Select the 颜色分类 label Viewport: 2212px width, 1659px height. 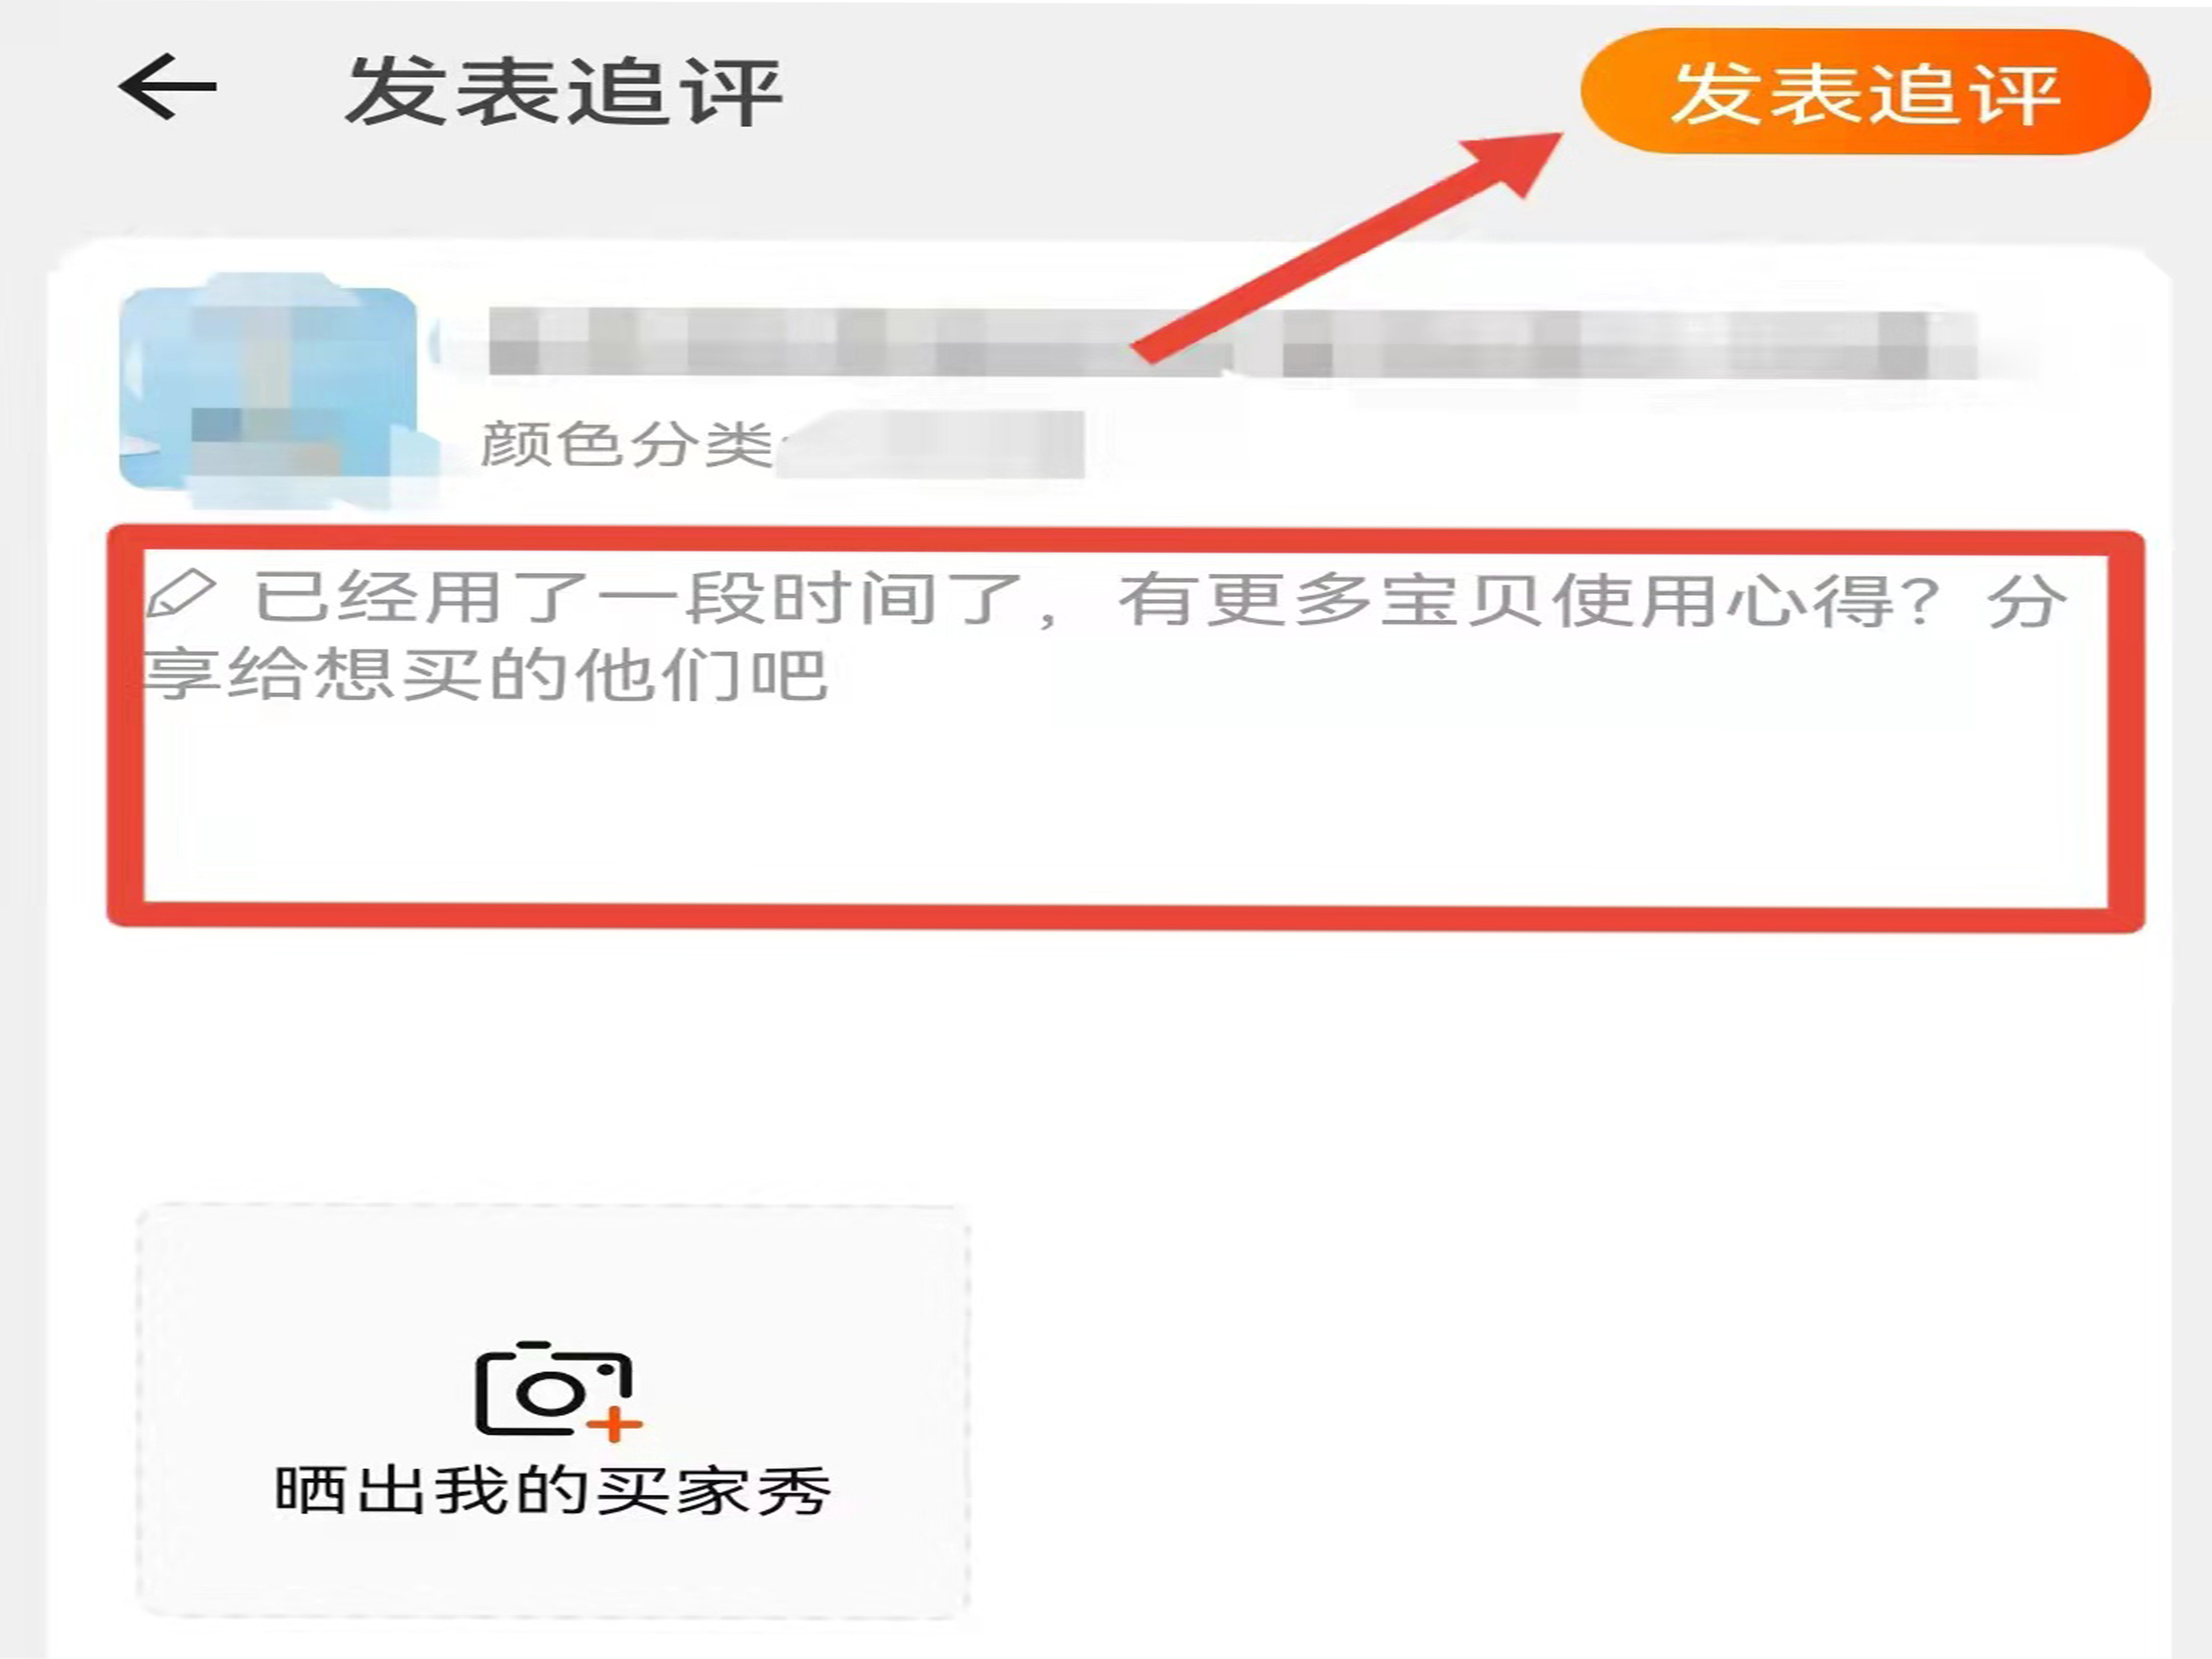coord(627,444)
